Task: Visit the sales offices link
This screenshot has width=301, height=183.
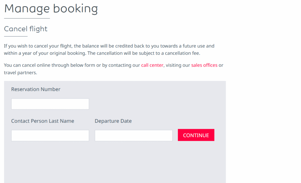Action: pyautogui.click(x=204, y=65)
